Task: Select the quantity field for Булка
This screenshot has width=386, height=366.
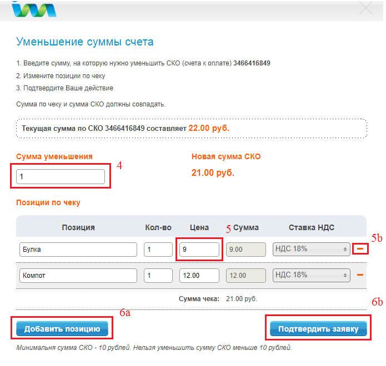Action: click(158, 250)
